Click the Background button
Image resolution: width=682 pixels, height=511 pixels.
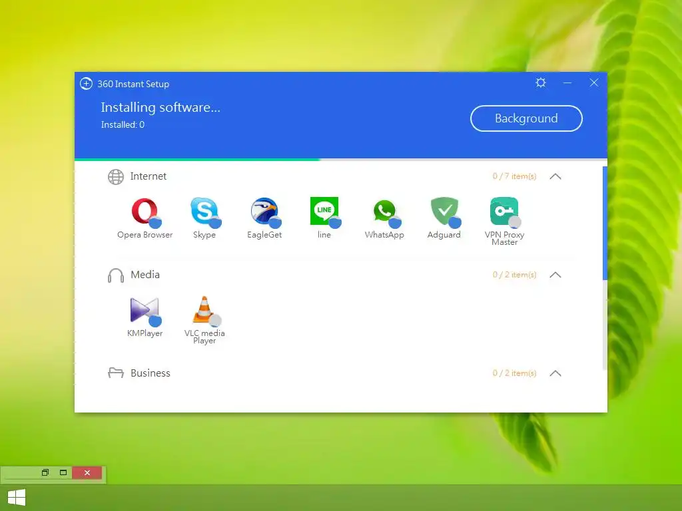(526, 118)
